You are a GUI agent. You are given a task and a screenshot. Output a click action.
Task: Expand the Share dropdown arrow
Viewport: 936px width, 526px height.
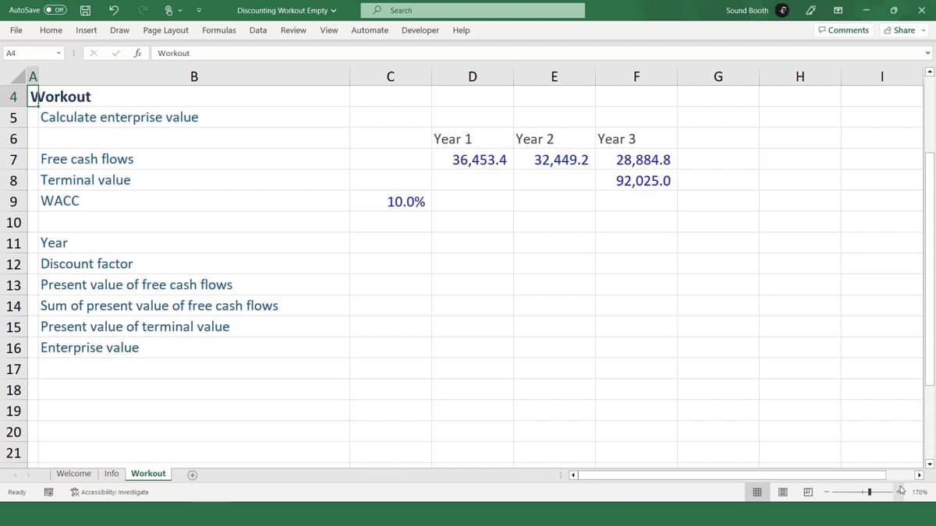point(924,30)
